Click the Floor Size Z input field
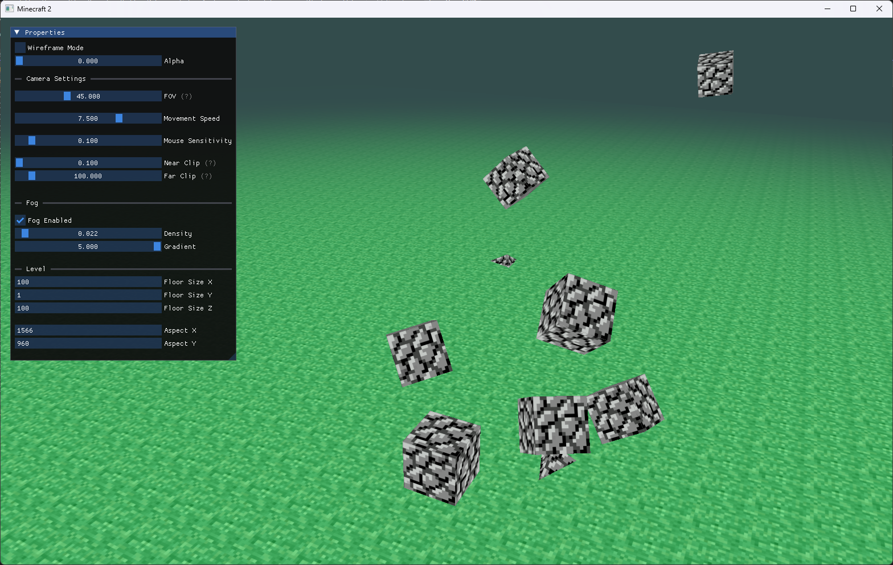Viewport: 893px width, 565px height. (88, 308)
